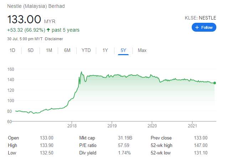Choose the 1Y chart range
Image resolution: width=232 pixels, height=163 pixels.
[105, 51]
